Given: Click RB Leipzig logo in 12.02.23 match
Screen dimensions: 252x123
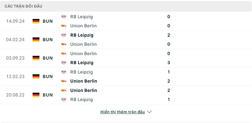Looking at the screenshot, I should pyautogui.click(x=64, y=72).
